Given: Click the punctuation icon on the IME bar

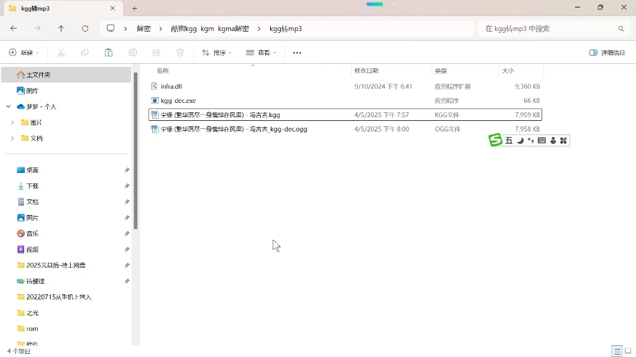Looking at the screenshot, I should pyautogui.click(x=530, y=141).
